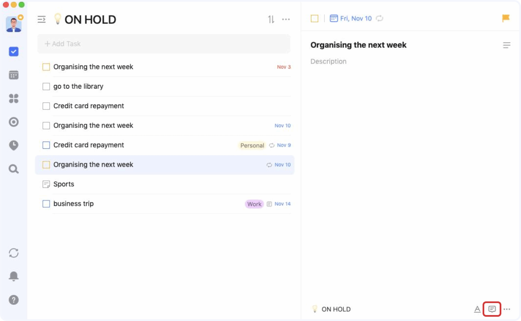Click the 'Fri, Nov 10' due date
Image resolution: width=521 pixels, height=321 pixels.
click(x=351, y=18)
